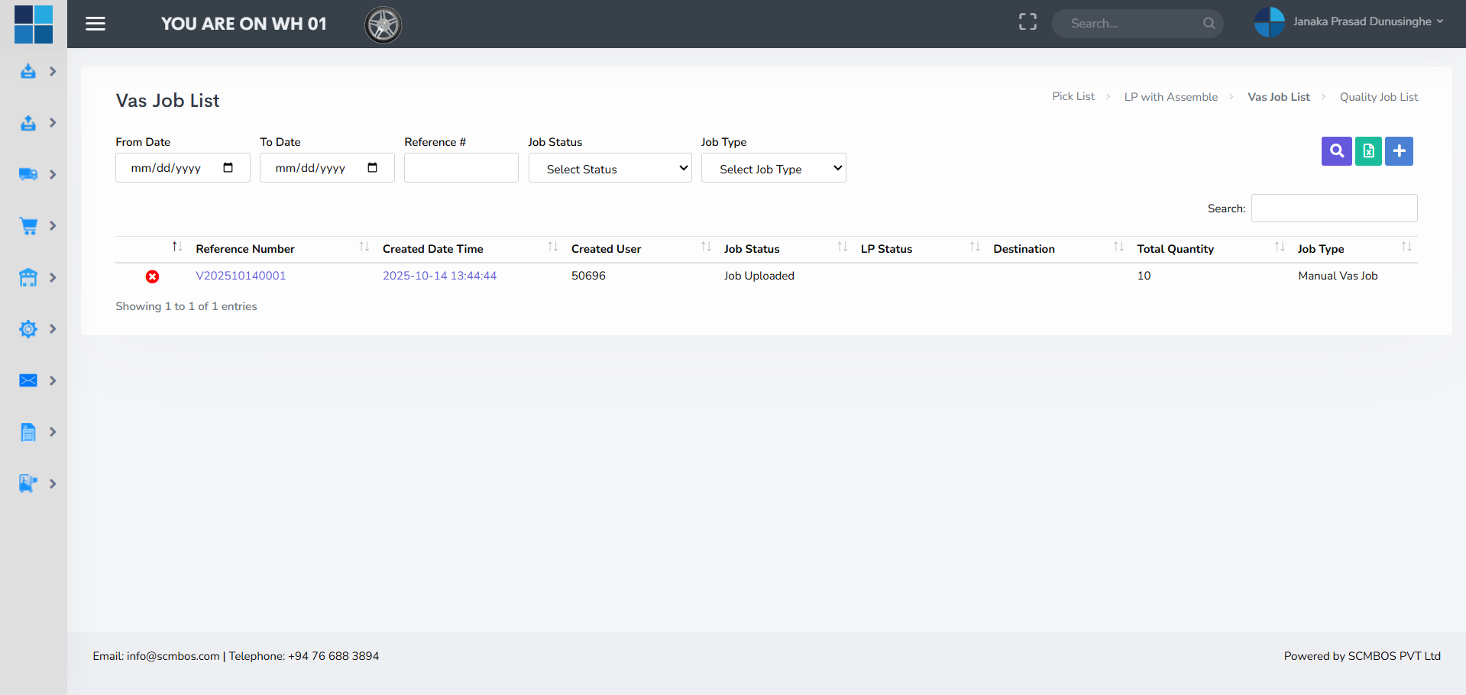
Task: Open the document reports sidebar menu
Action: [28, 432]
